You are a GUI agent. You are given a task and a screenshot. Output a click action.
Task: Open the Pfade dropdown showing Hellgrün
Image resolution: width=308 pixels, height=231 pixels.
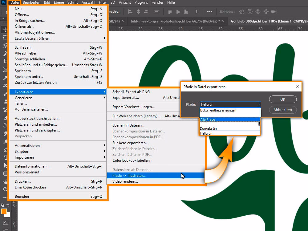click(x=230, y=104)
